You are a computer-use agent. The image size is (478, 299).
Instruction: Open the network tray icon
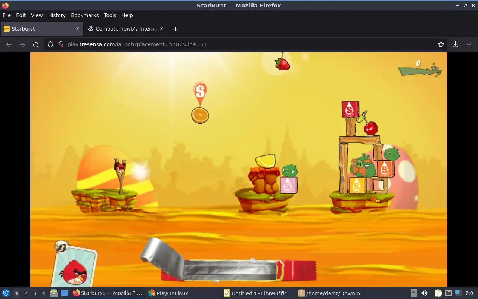click(448, 293)
